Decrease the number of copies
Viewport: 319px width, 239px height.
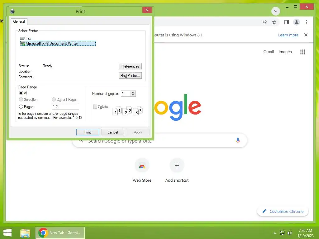(133, 95)
